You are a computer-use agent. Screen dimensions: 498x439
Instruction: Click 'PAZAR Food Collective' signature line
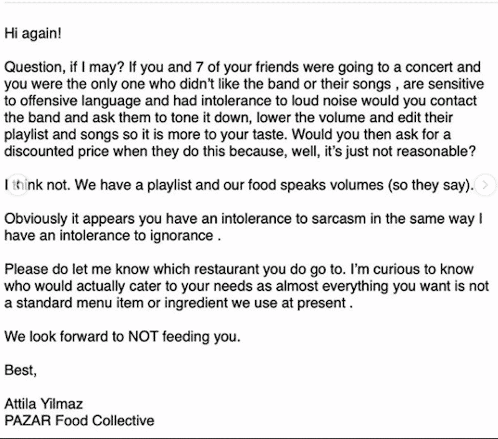point(80,421)
